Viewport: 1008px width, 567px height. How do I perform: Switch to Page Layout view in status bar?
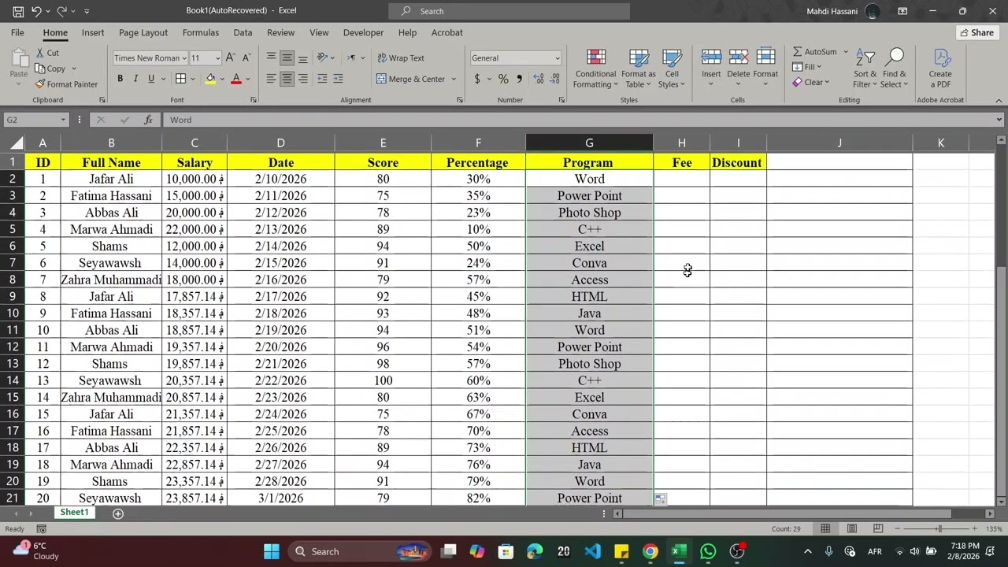coord(852,528)
